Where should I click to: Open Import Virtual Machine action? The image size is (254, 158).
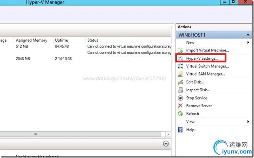coord(207,50)
